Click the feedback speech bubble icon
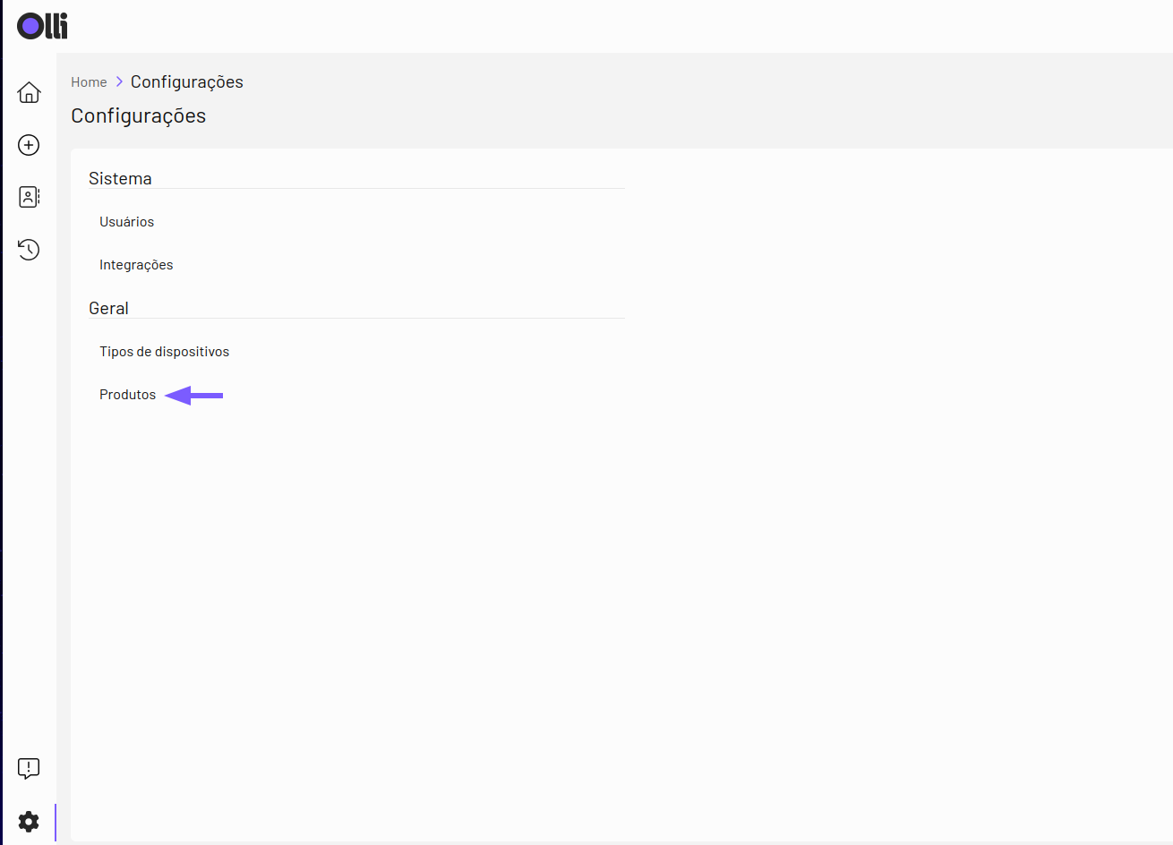The width and height of the screenshot is (1173, 845). [29, 768]
